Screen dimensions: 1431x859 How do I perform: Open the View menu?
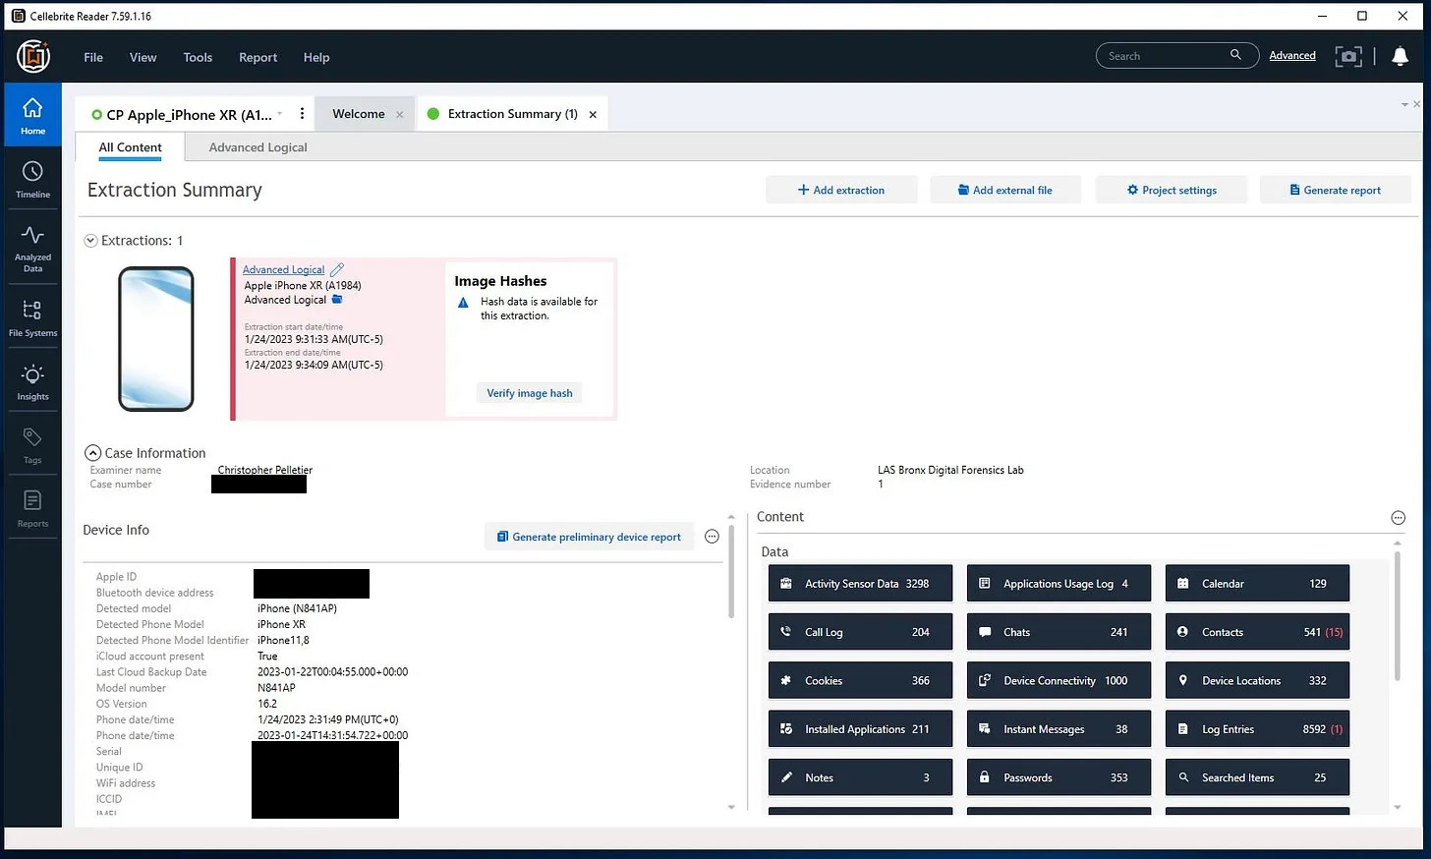coord(143,57)
